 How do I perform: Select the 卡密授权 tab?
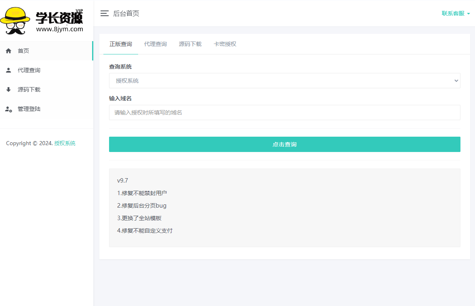point(225,44)
